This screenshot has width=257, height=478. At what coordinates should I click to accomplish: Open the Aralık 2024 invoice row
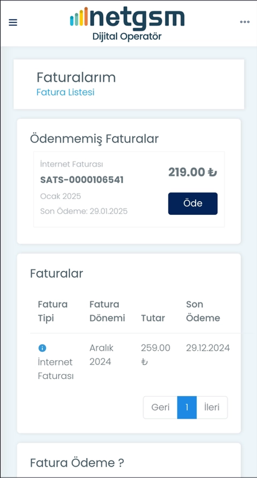tap(135, 362)
